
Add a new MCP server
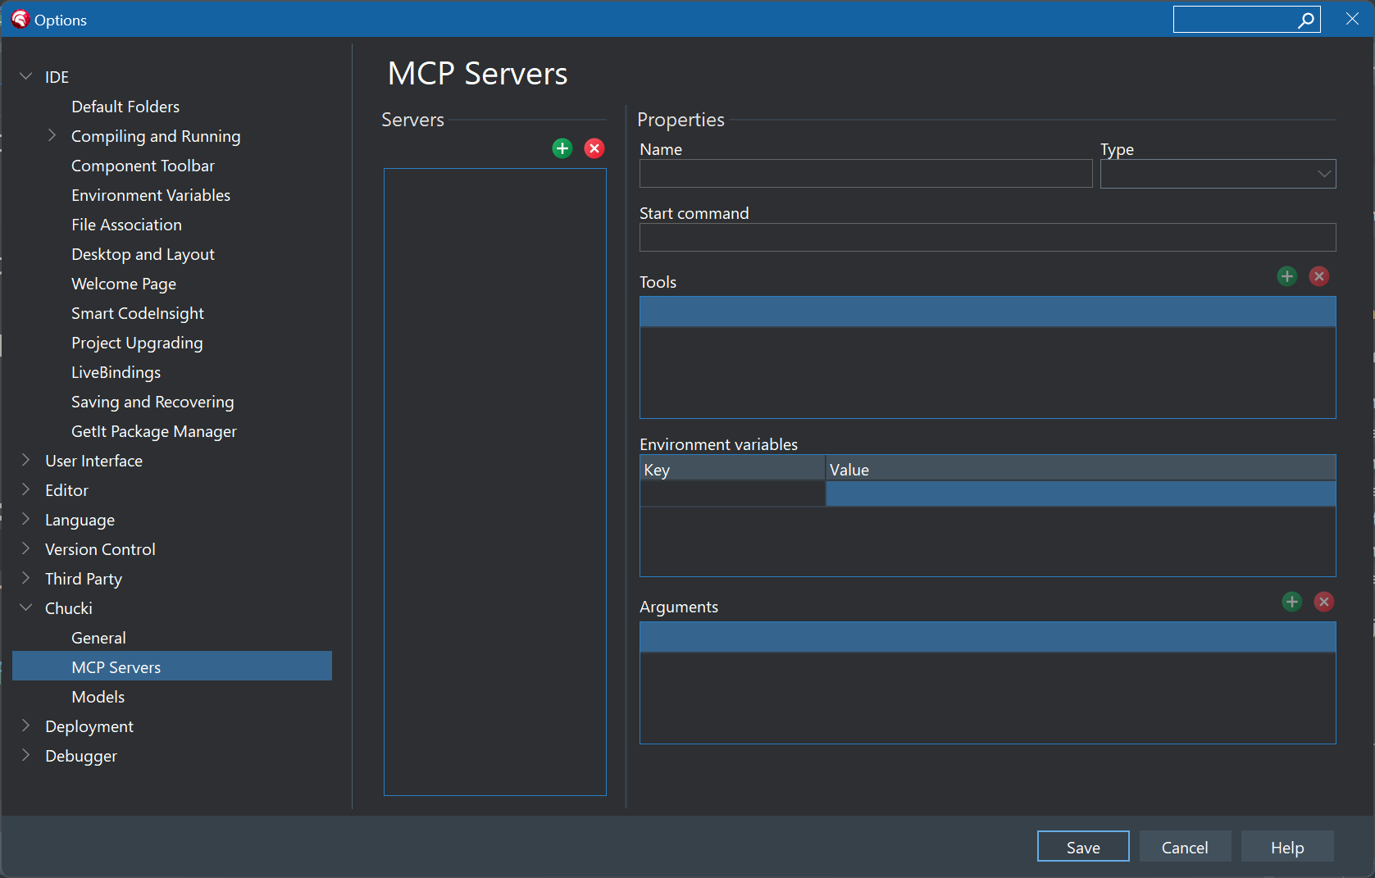(562, 148)
